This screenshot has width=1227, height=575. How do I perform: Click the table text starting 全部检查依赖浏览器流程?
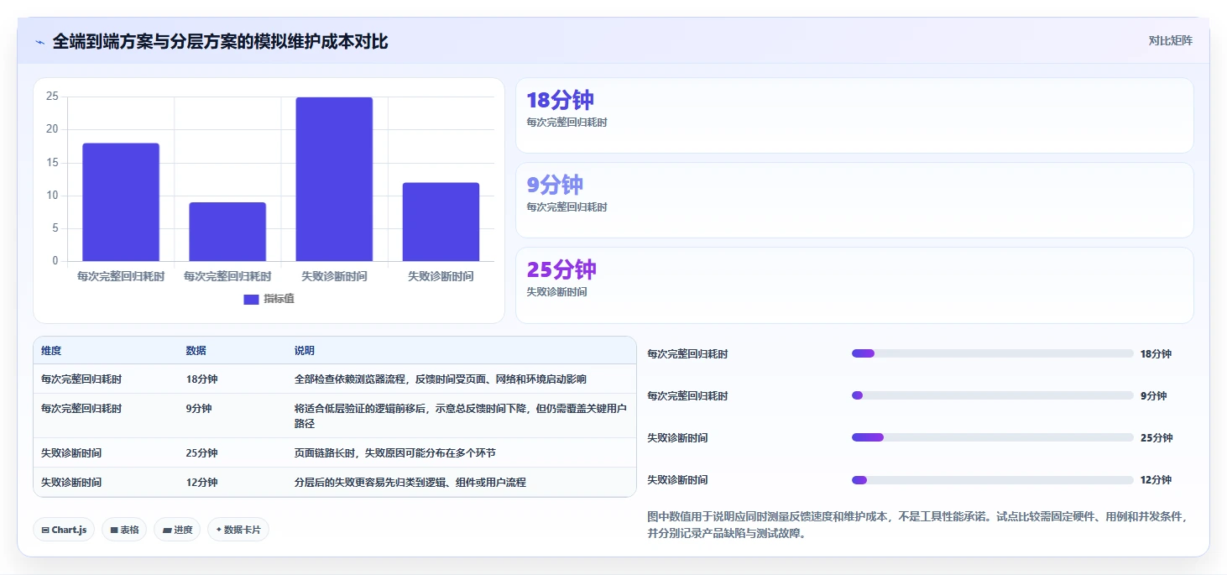440,379
